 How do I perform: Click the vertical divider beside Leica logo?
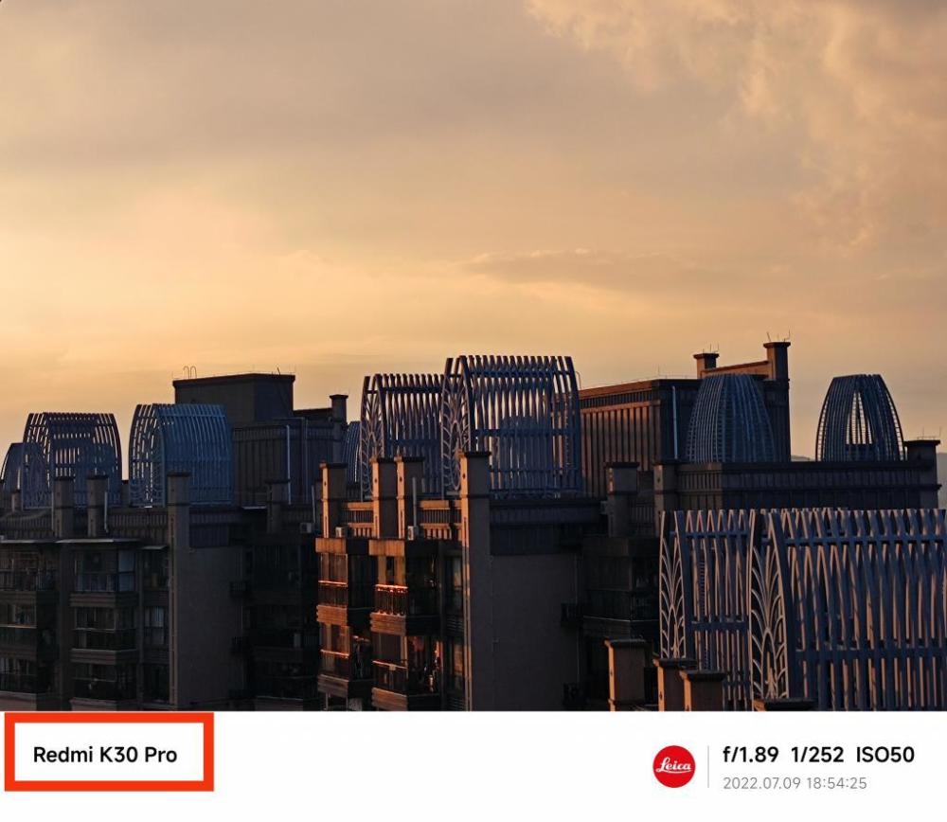pos(708,766)
